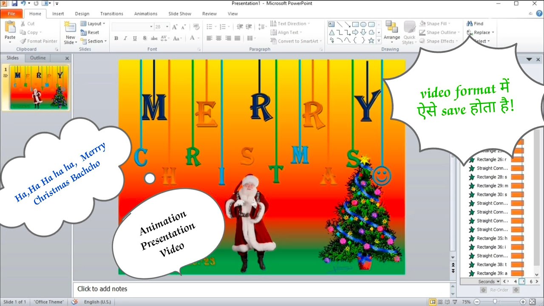Click to add notes field
The height and width of the screenshot is (306, 544).
(x=263, y=289)
